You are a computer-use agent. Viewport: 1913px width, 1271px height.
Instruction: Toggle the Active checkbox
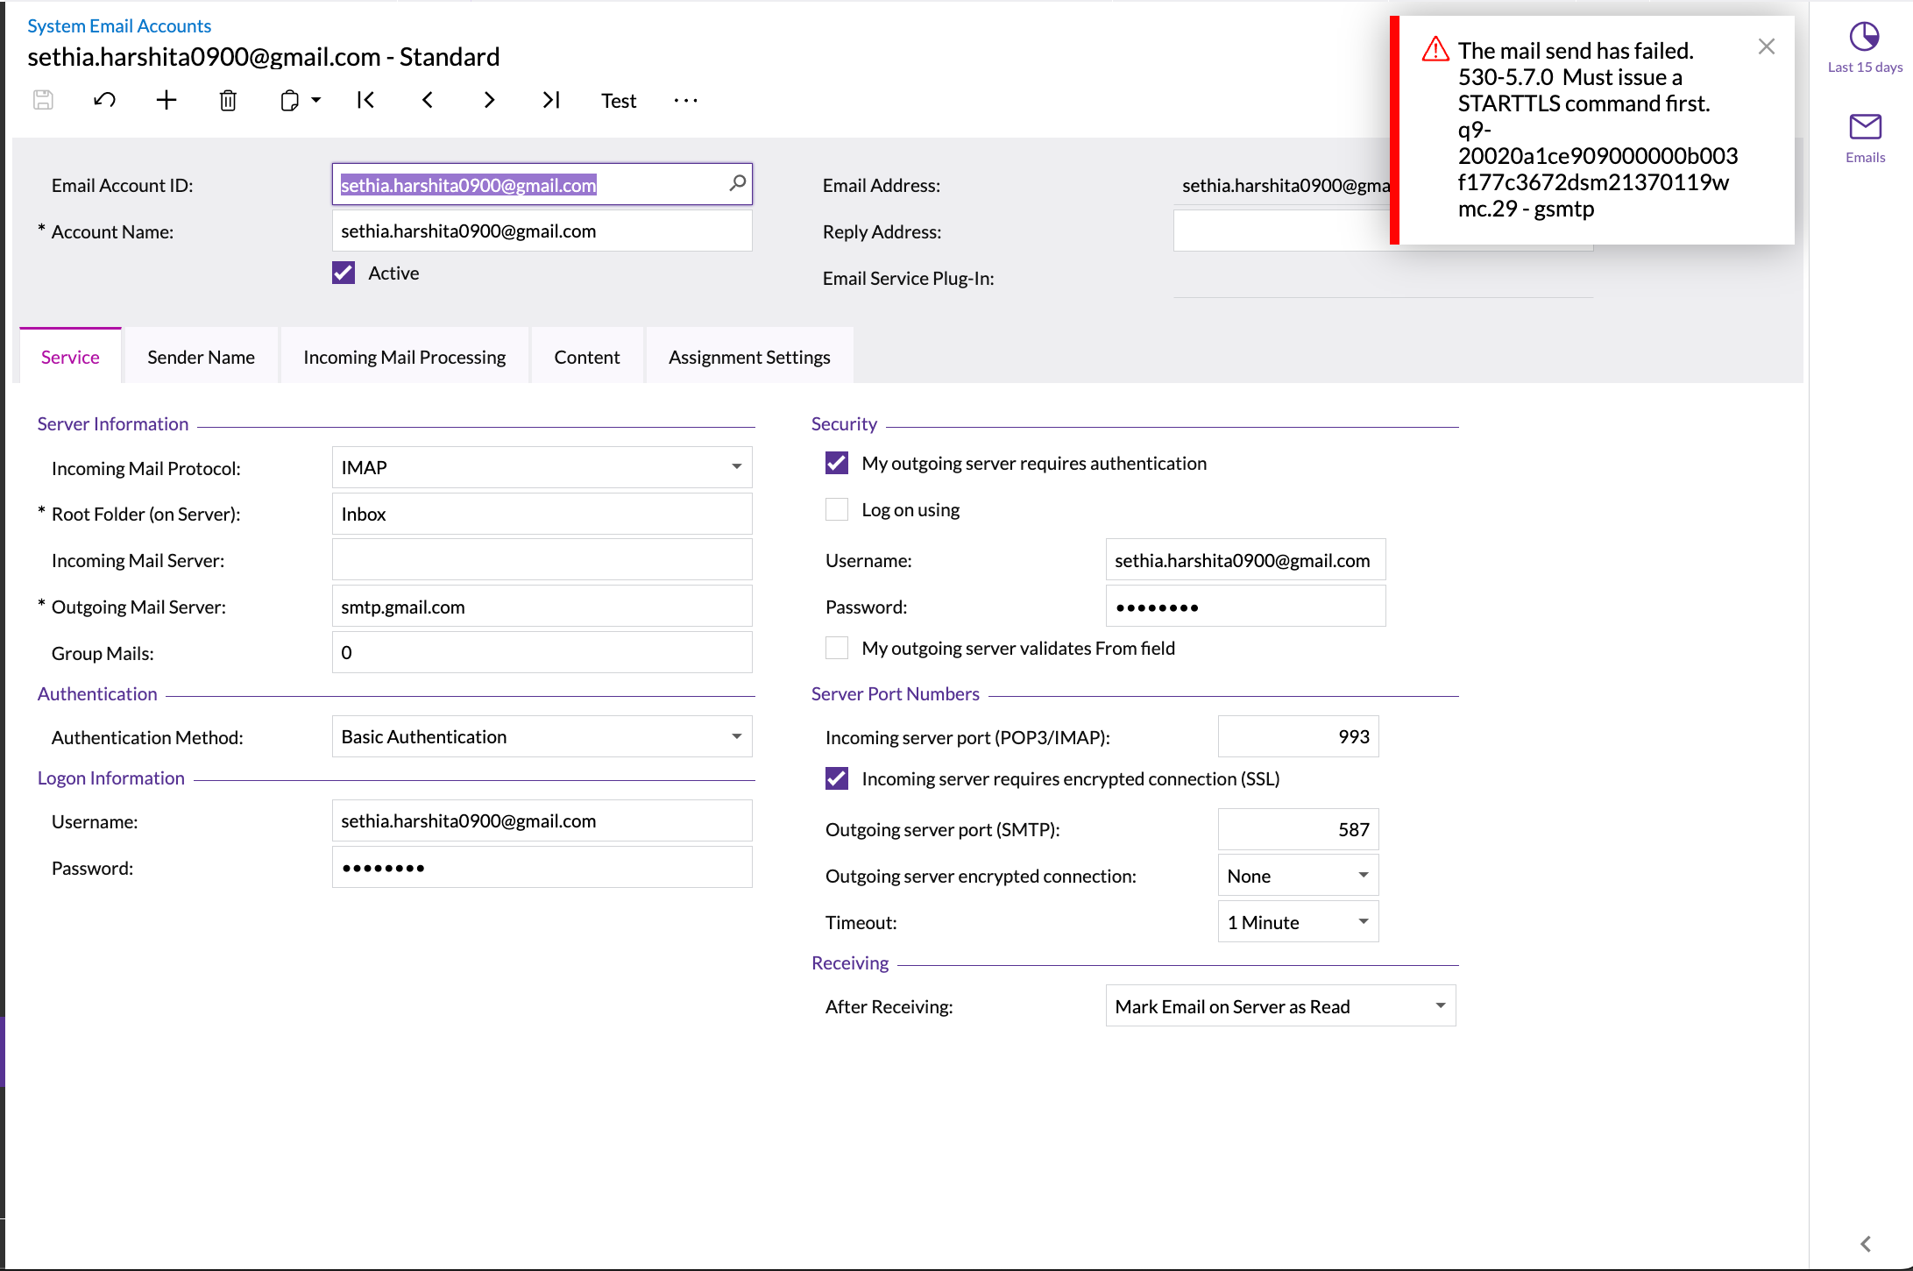point(344,271)
